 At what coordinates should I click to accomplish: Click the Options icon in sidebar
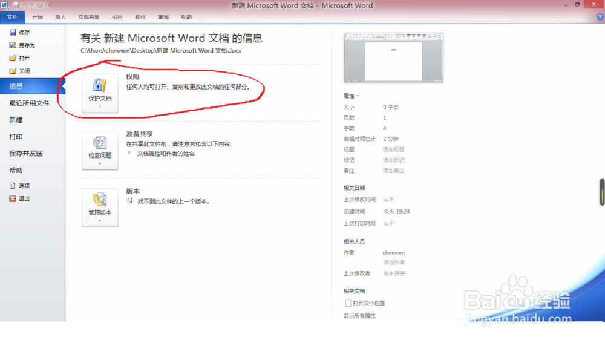pyautogui.click(x=13, y=186)
